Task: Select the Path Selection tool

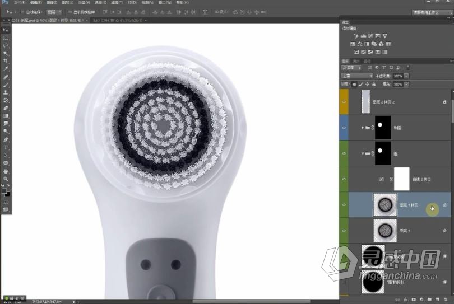Action: click(6, 155)
